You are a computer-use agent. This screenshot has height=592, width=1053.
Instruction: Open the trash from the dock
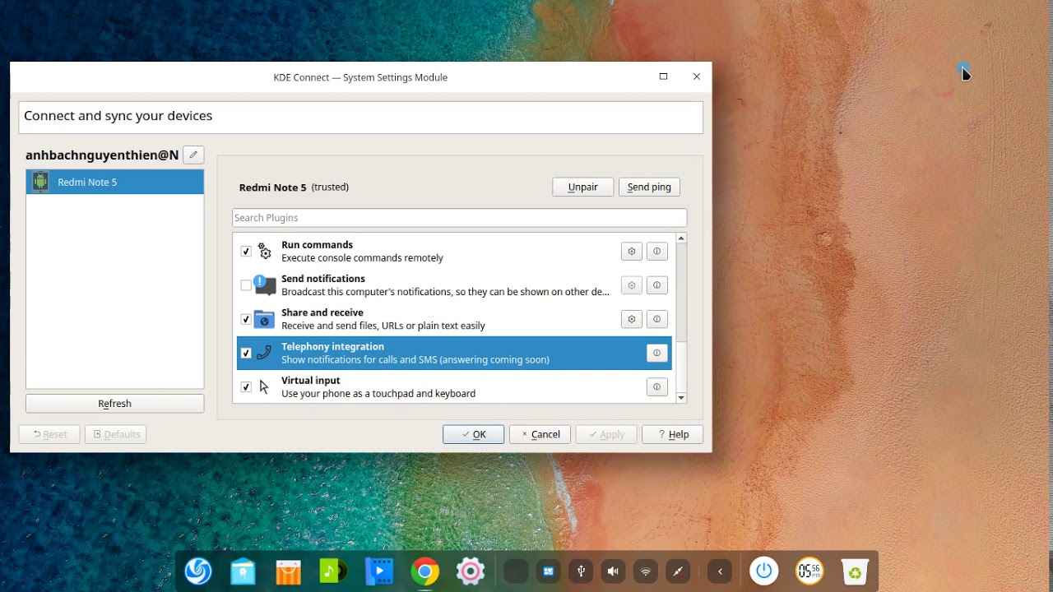point(855,571)
